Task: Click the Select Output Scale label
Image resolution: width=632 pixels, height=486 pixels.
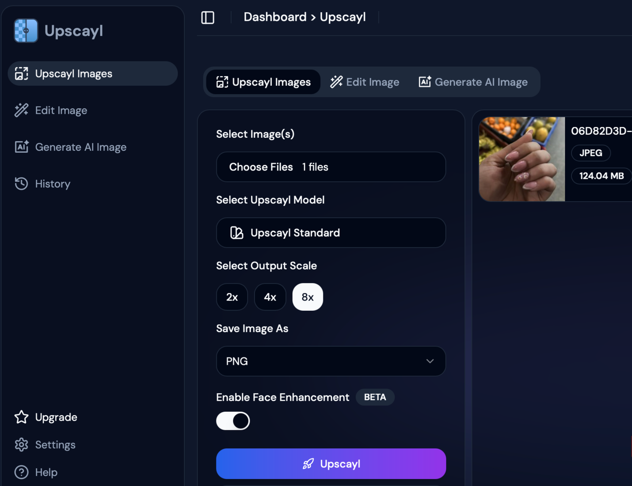Action: (x=267, y=266)
